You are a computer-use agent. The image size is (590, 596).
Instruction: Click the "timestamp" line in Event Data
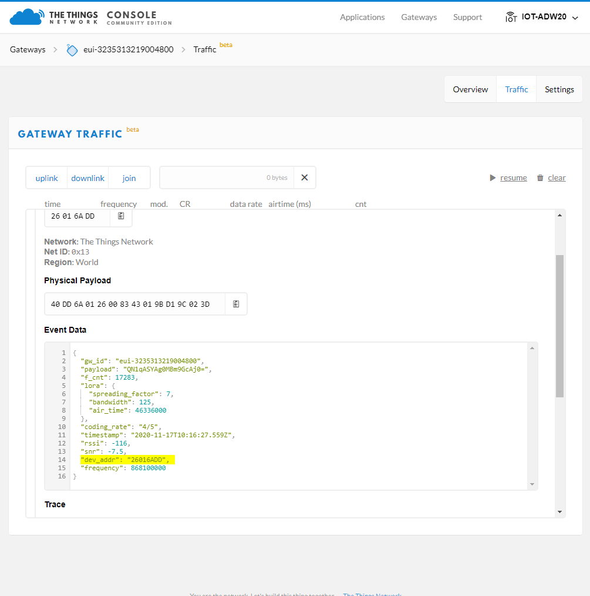pyautogui.click(x=157, y=435)
